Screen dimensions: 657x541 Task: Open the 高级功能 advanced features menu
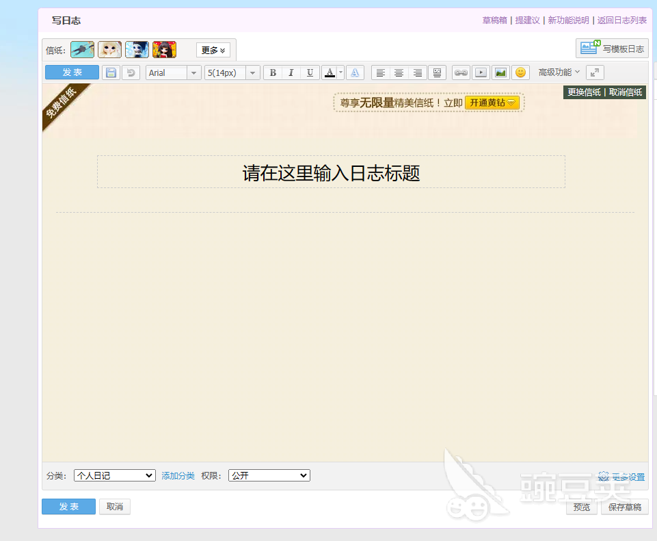(557, 72)
